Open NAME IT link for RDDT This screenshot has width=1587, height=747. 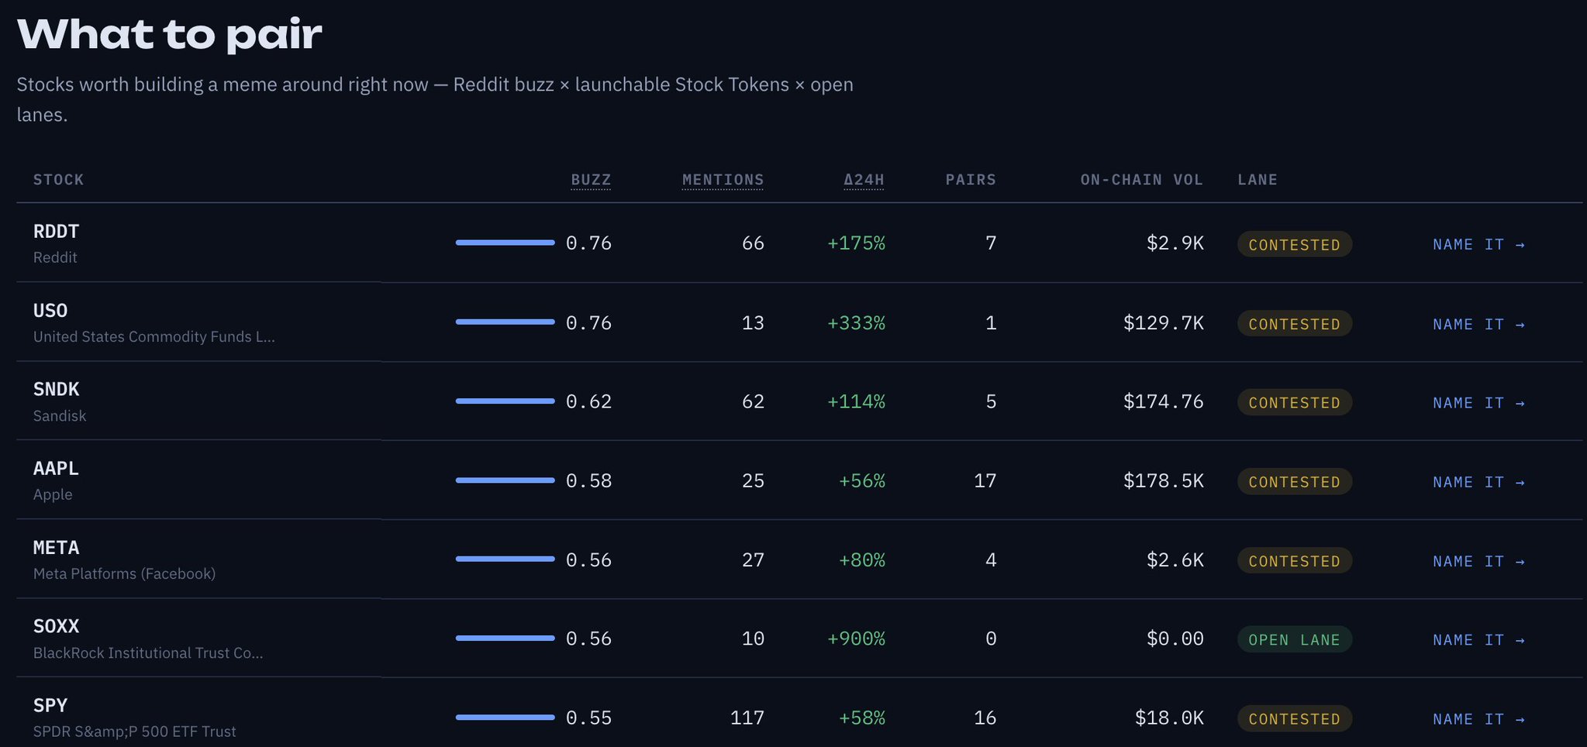click(x=1478, y=244)
